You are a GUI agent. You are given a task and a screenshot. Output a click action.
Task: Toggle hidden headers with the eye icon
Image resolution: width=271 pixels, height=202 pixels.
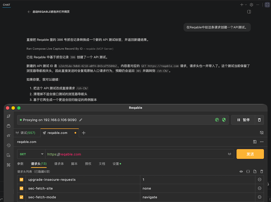click(241, 171)
